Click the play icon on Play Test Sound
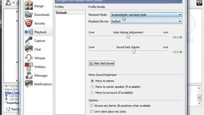Viewport: 204px width, 115px height. click(91, 63)
